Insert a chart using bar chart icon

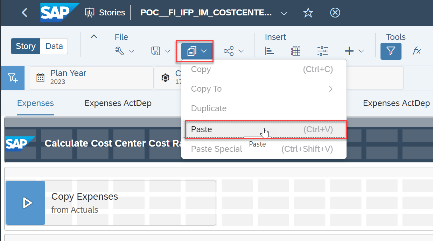click(270, 51)
